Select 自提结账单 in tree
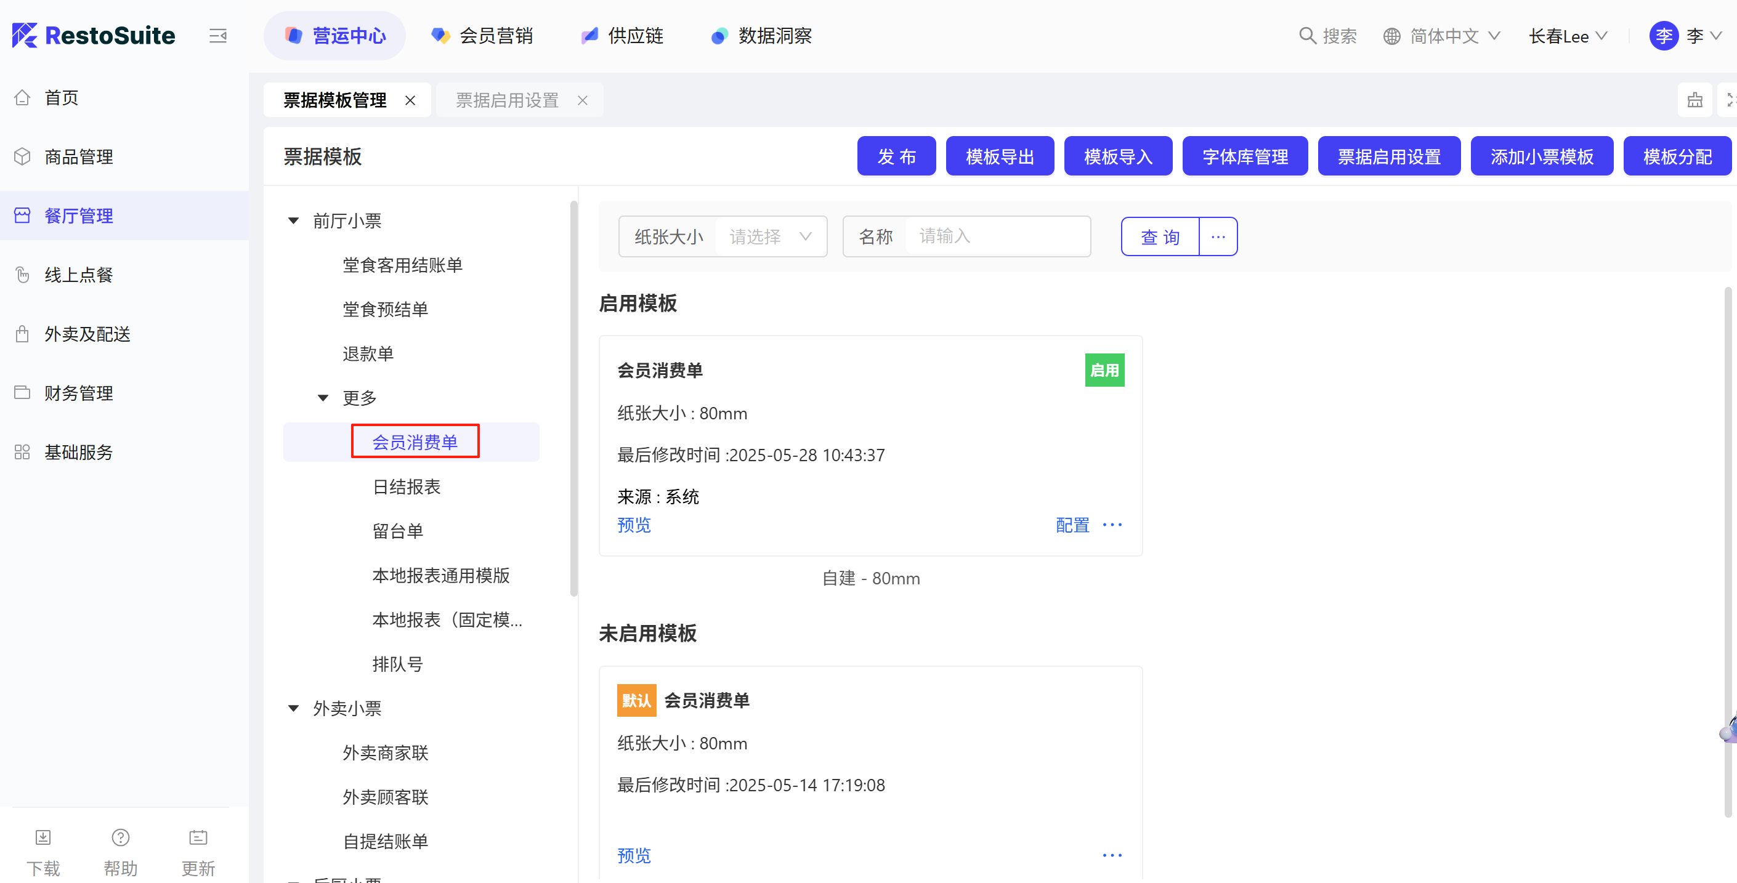The image size is (1737, 883). [385, 841]
